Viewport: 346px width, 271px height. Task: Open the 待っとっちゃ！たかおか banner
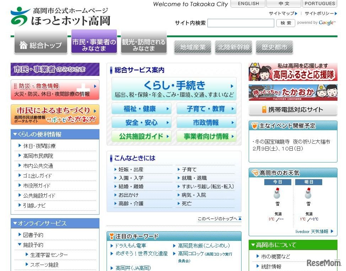tap(293, 93)
